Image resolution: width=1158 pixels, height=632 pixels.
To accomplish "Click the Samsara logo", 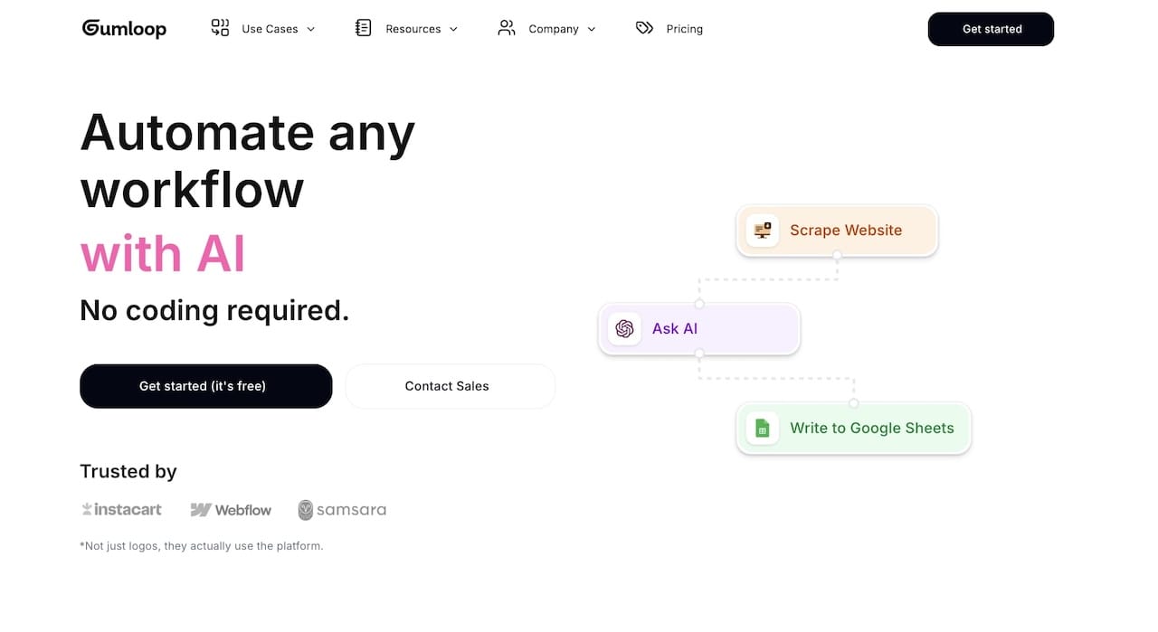I will [342, 509].
